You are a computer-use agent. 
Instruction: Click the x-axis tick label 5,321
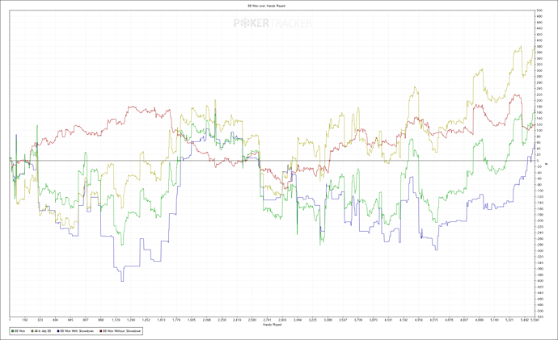[x=509, y=320]
